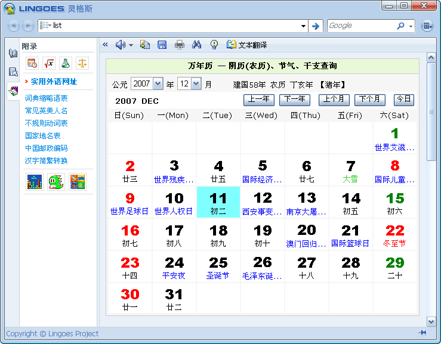Click the 今日 today button
This screenshot has width=441, height=344.
[404, 100]
